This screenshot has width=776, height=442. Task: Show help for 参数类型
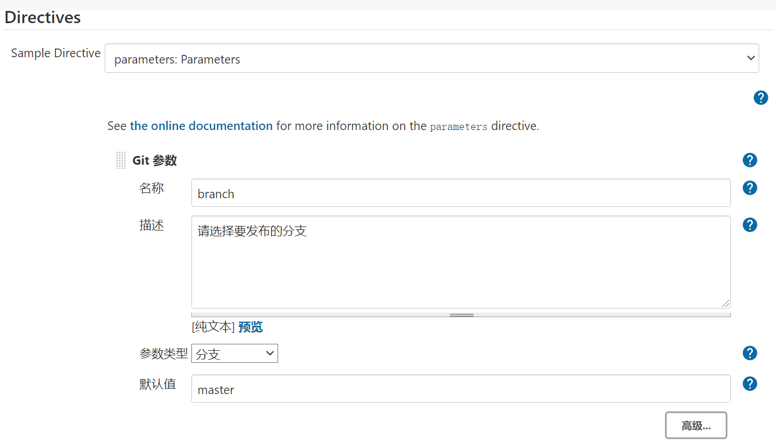click(x=750, y=353)
